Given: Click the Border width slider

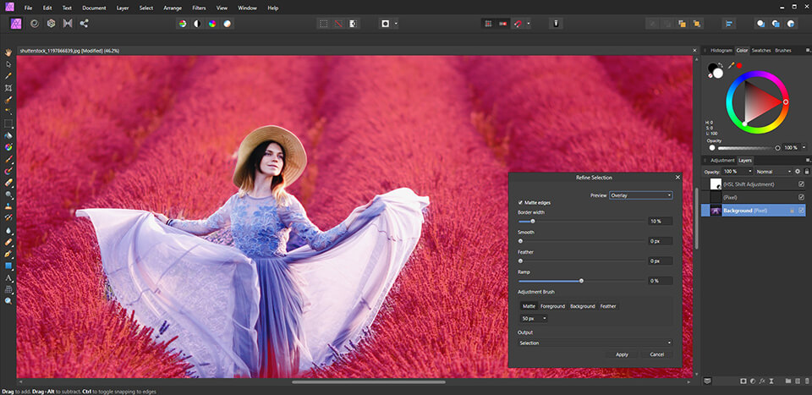Looking at the screenshot, I should 582,221.
